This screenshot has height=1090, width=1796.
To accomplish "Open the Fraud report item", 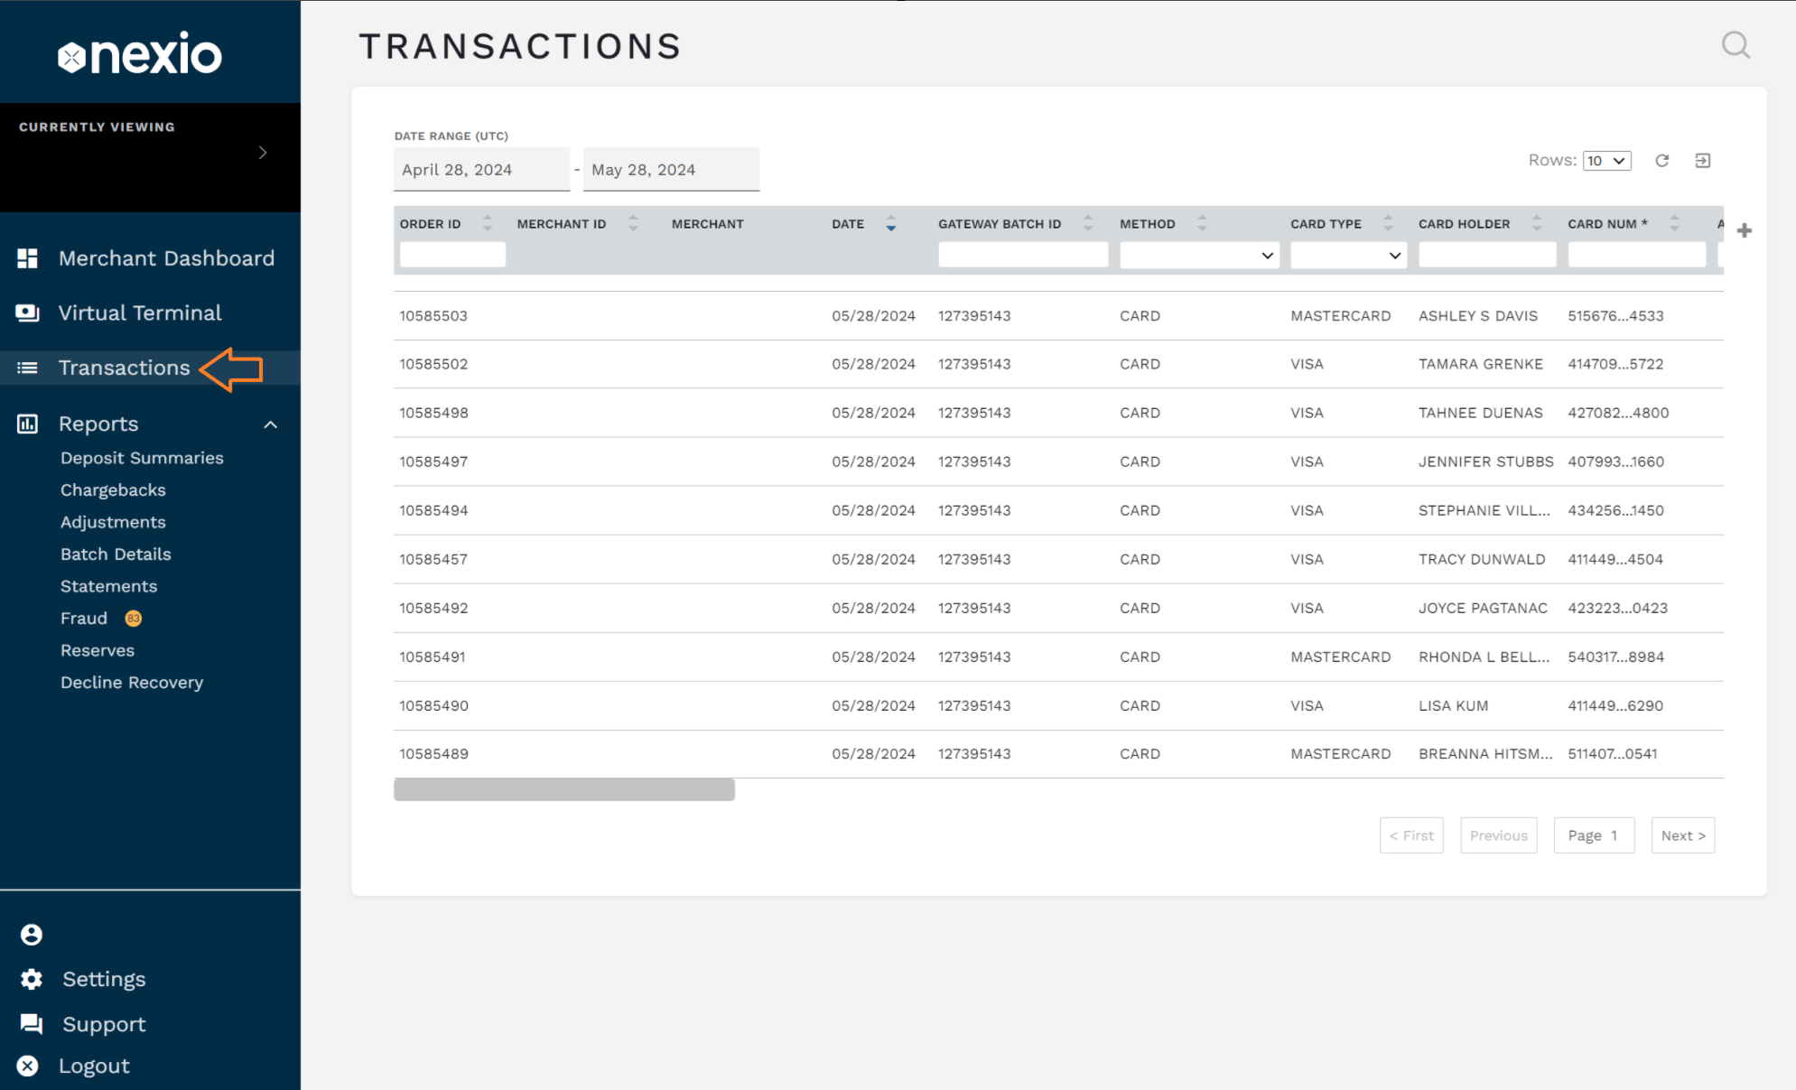I will coord(84,619).
